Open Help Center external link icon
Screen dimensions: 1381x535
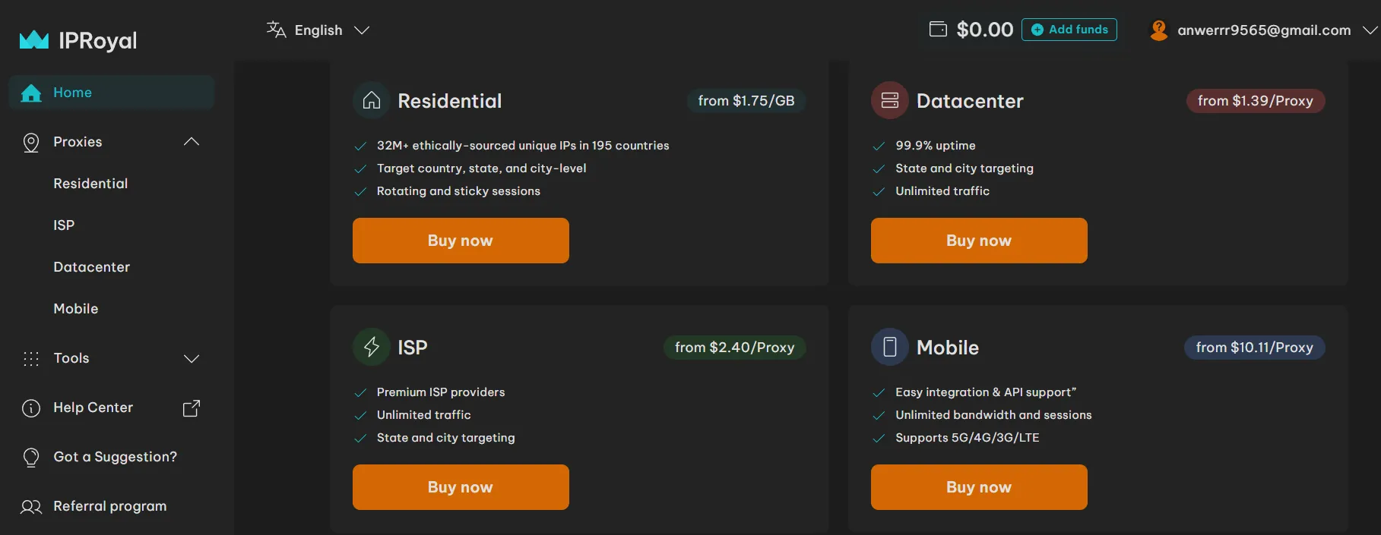(192, 408)
